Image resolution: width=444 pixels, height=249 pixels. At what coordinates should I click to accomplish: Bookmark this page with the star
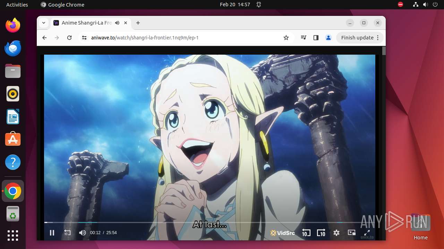[286, 38]
